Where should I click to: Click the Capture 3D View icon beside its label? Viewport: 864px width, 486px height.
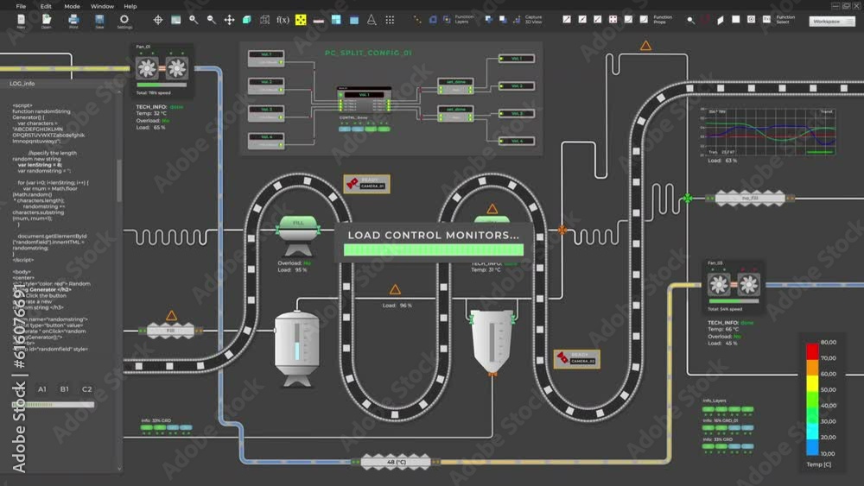pyautogui.click(x=517, y=20)
